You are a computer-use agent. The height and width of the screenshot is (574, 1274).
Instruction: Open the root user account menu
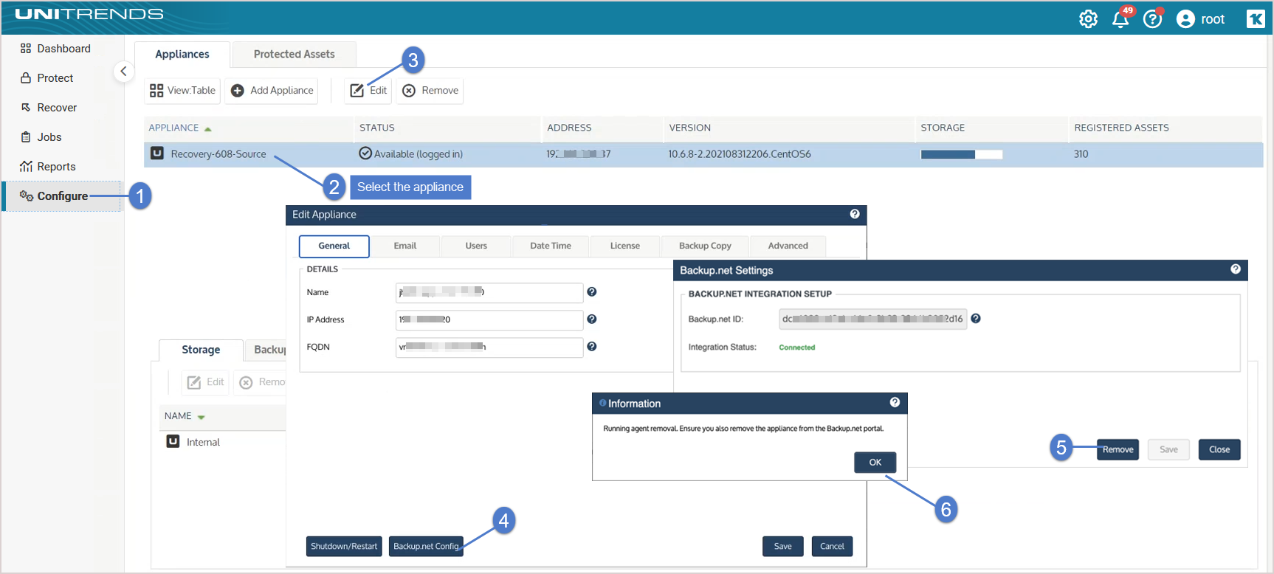pos(1201,19)
